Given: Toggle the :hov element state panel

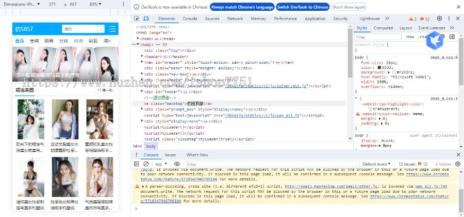Looking at the screenshot, I should click(409, 37).
